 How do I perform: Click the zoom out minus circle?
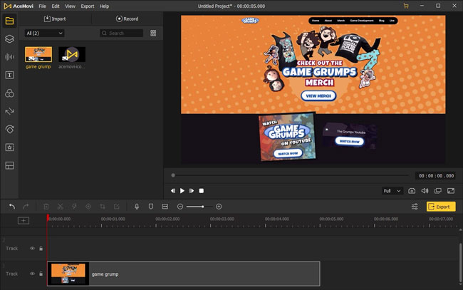coord(180,207)
